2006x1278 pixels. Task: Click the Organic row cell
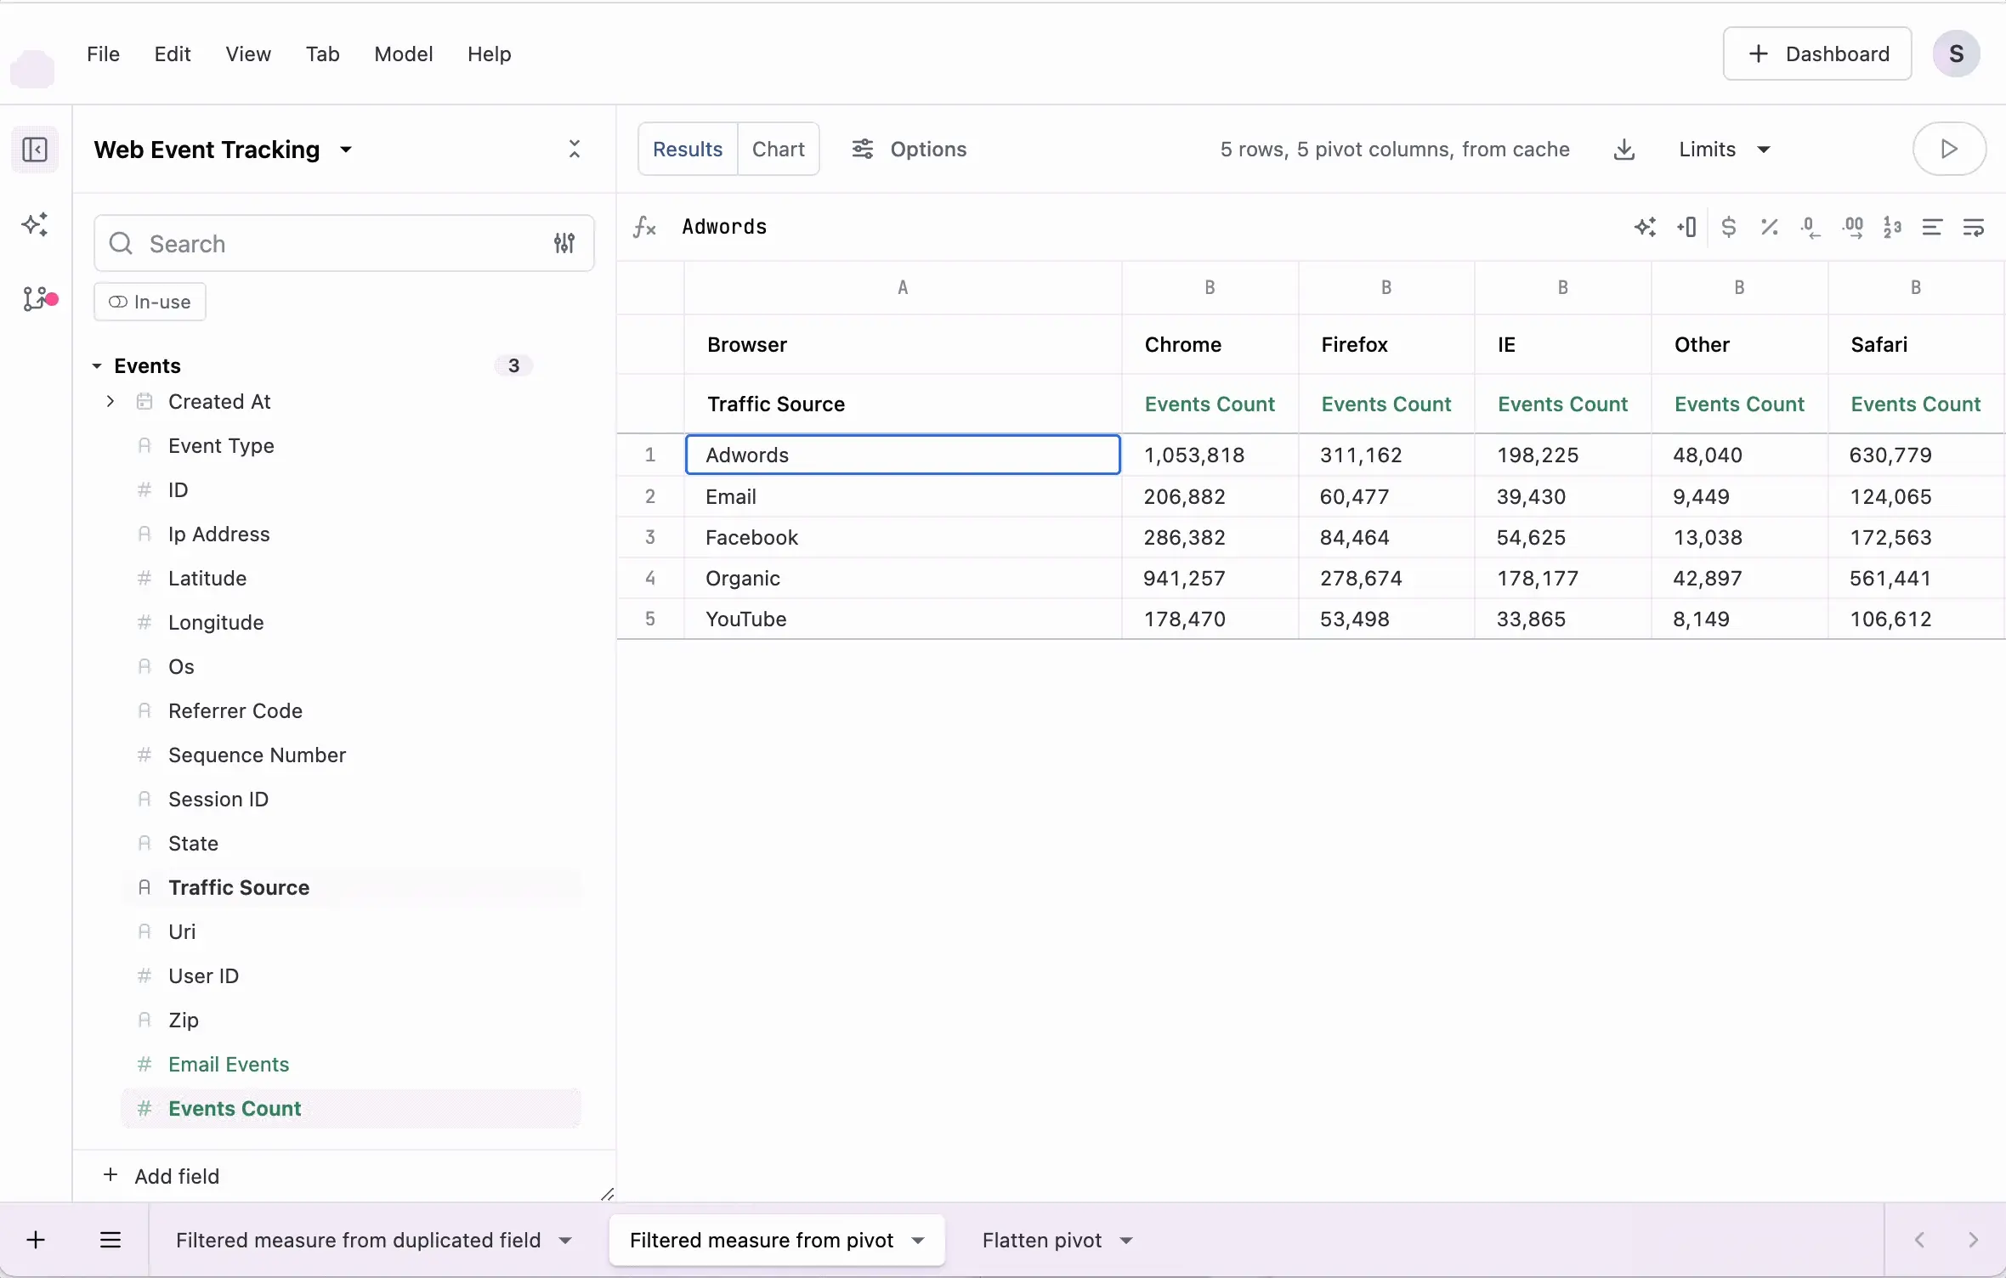[903, 579]
